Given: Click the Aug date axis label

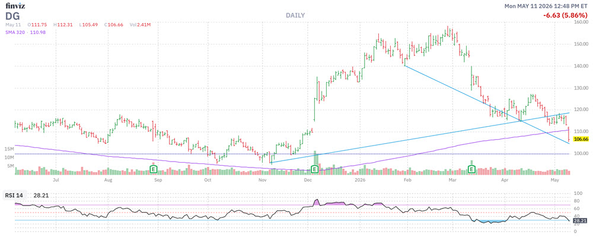Looking at the screenshot, I should click(x=108, y=181).
